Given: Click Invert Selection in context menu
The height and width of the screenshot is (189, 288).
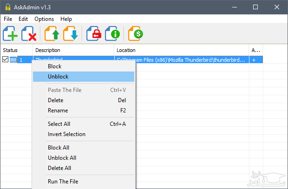Looking at the screenshot, I should (x=66, y=134).
